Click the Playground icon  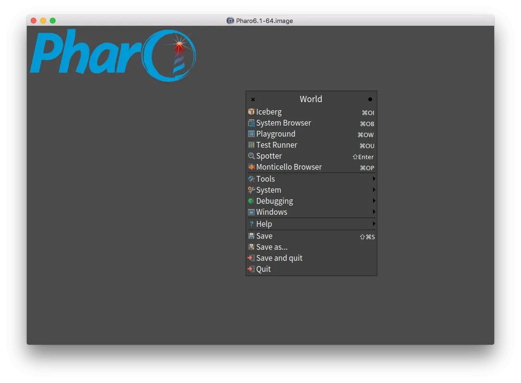251,134
